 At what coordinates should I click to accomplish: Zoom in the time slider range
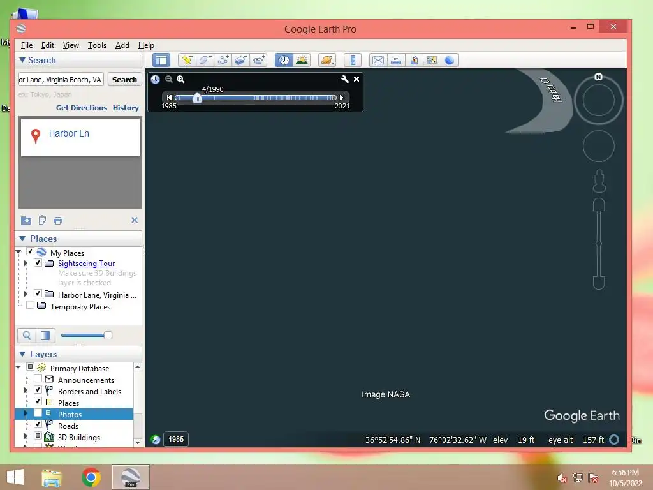click(180, 79)
